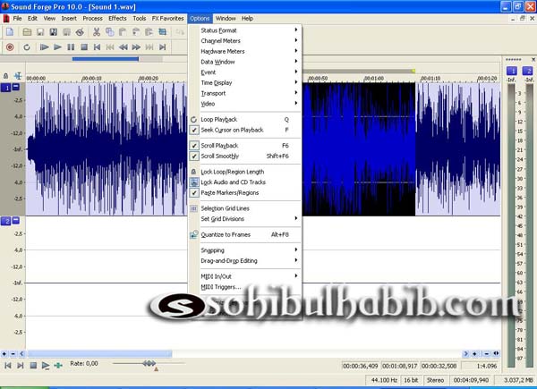
Task: Click the New file icon
Action: (10, 32)
